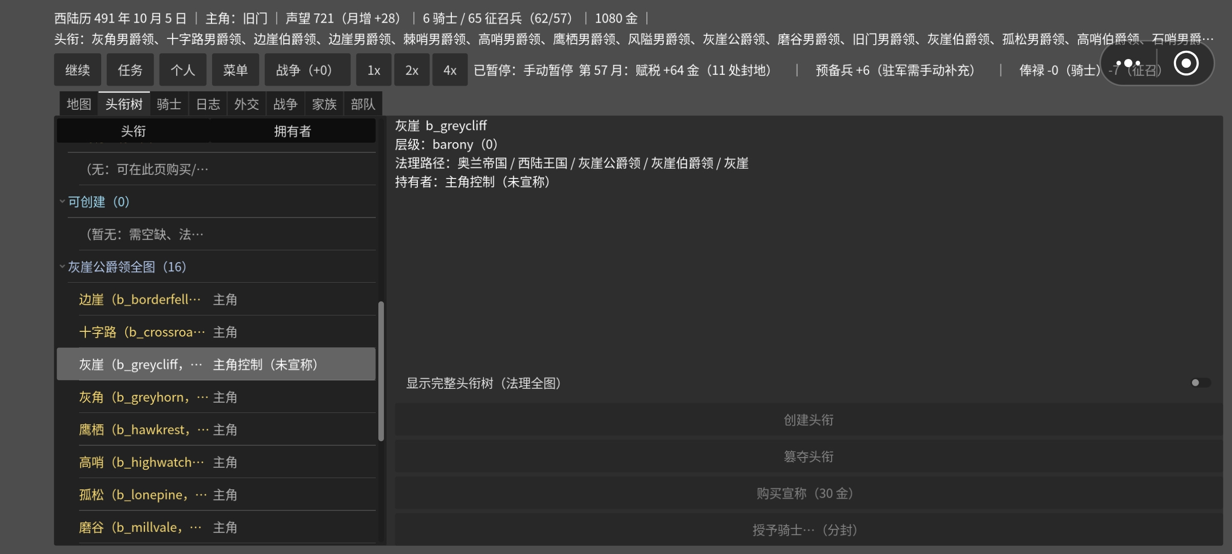
Task: Select the 磨谷 (b_millvale) row
Action: click(x=216, y=527)
